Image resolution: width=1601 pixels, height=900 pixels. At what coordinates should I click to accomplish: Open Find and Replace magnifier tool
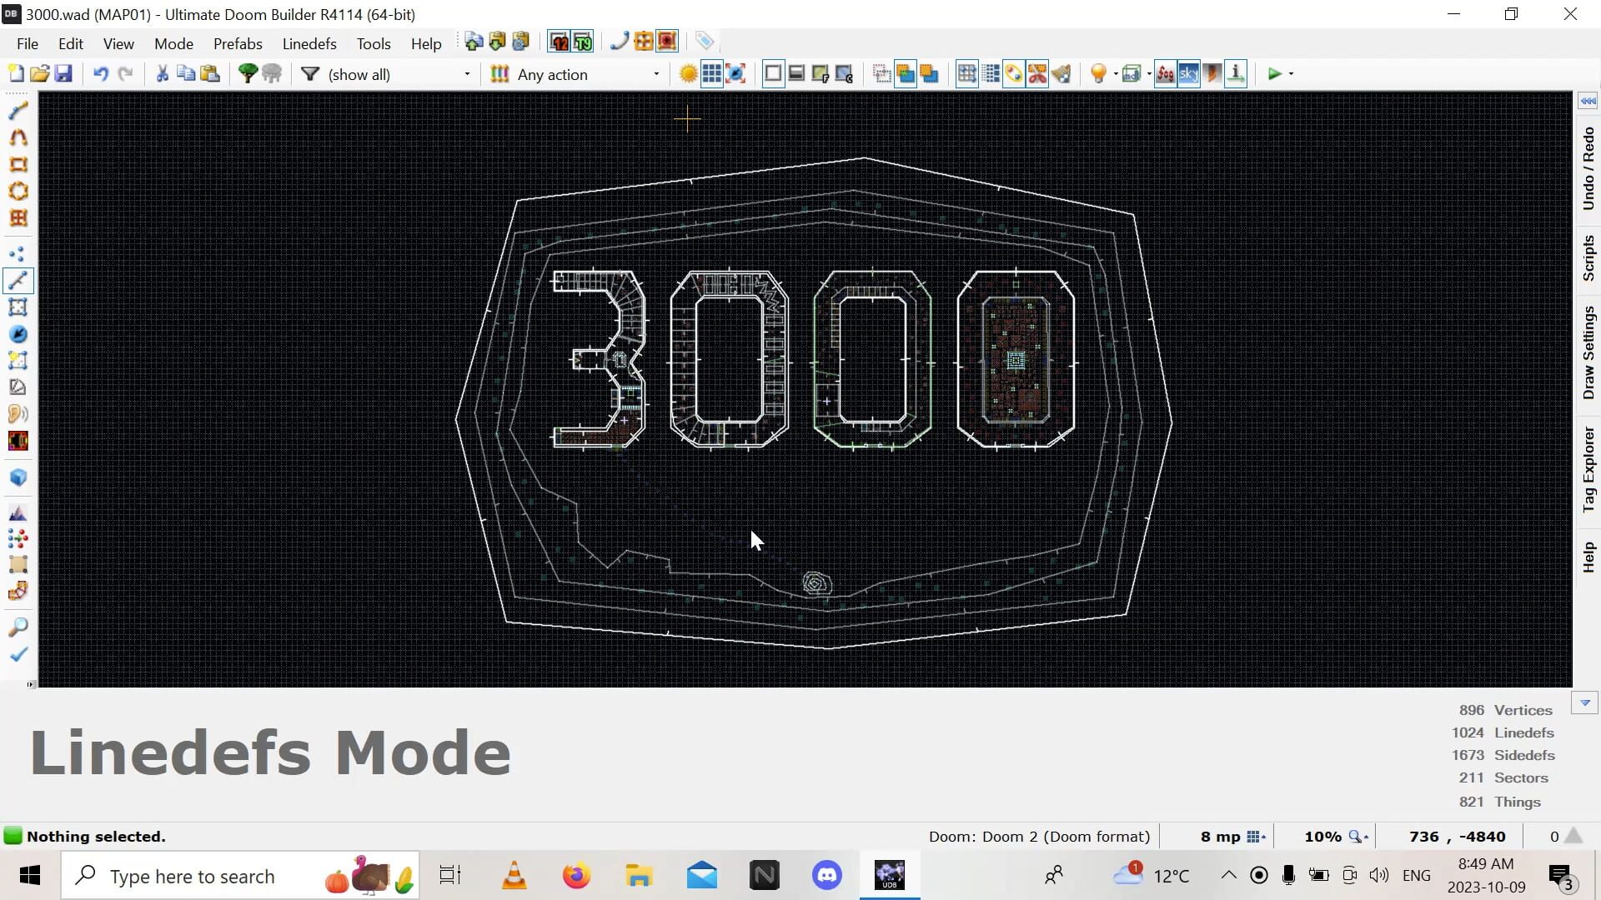point(18,627)
